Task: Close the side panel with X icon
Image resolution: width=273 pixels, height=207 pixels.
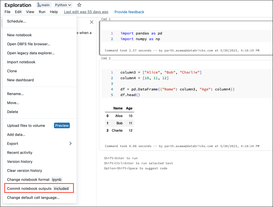Action: pyautogui.click(x=91, y=22)
